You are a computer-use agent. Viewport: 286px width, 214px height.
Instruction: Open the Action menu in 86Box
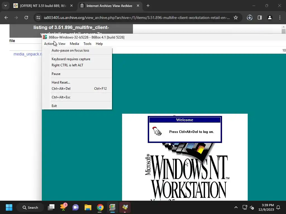[x=49, y=44]
